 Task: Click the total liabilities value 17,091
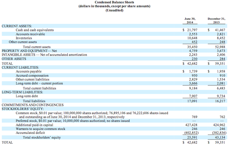(192, 101)
